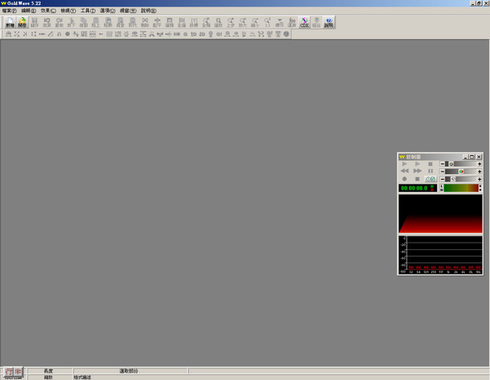The image size is (490, 380).
Task: Click the green-to-red level meter
Action: [x=461, y=188]
